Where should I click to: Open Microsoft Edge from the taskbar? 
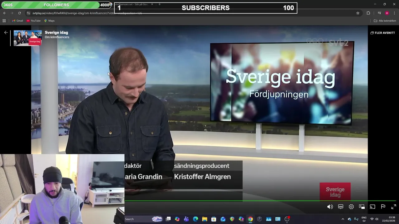195,219
